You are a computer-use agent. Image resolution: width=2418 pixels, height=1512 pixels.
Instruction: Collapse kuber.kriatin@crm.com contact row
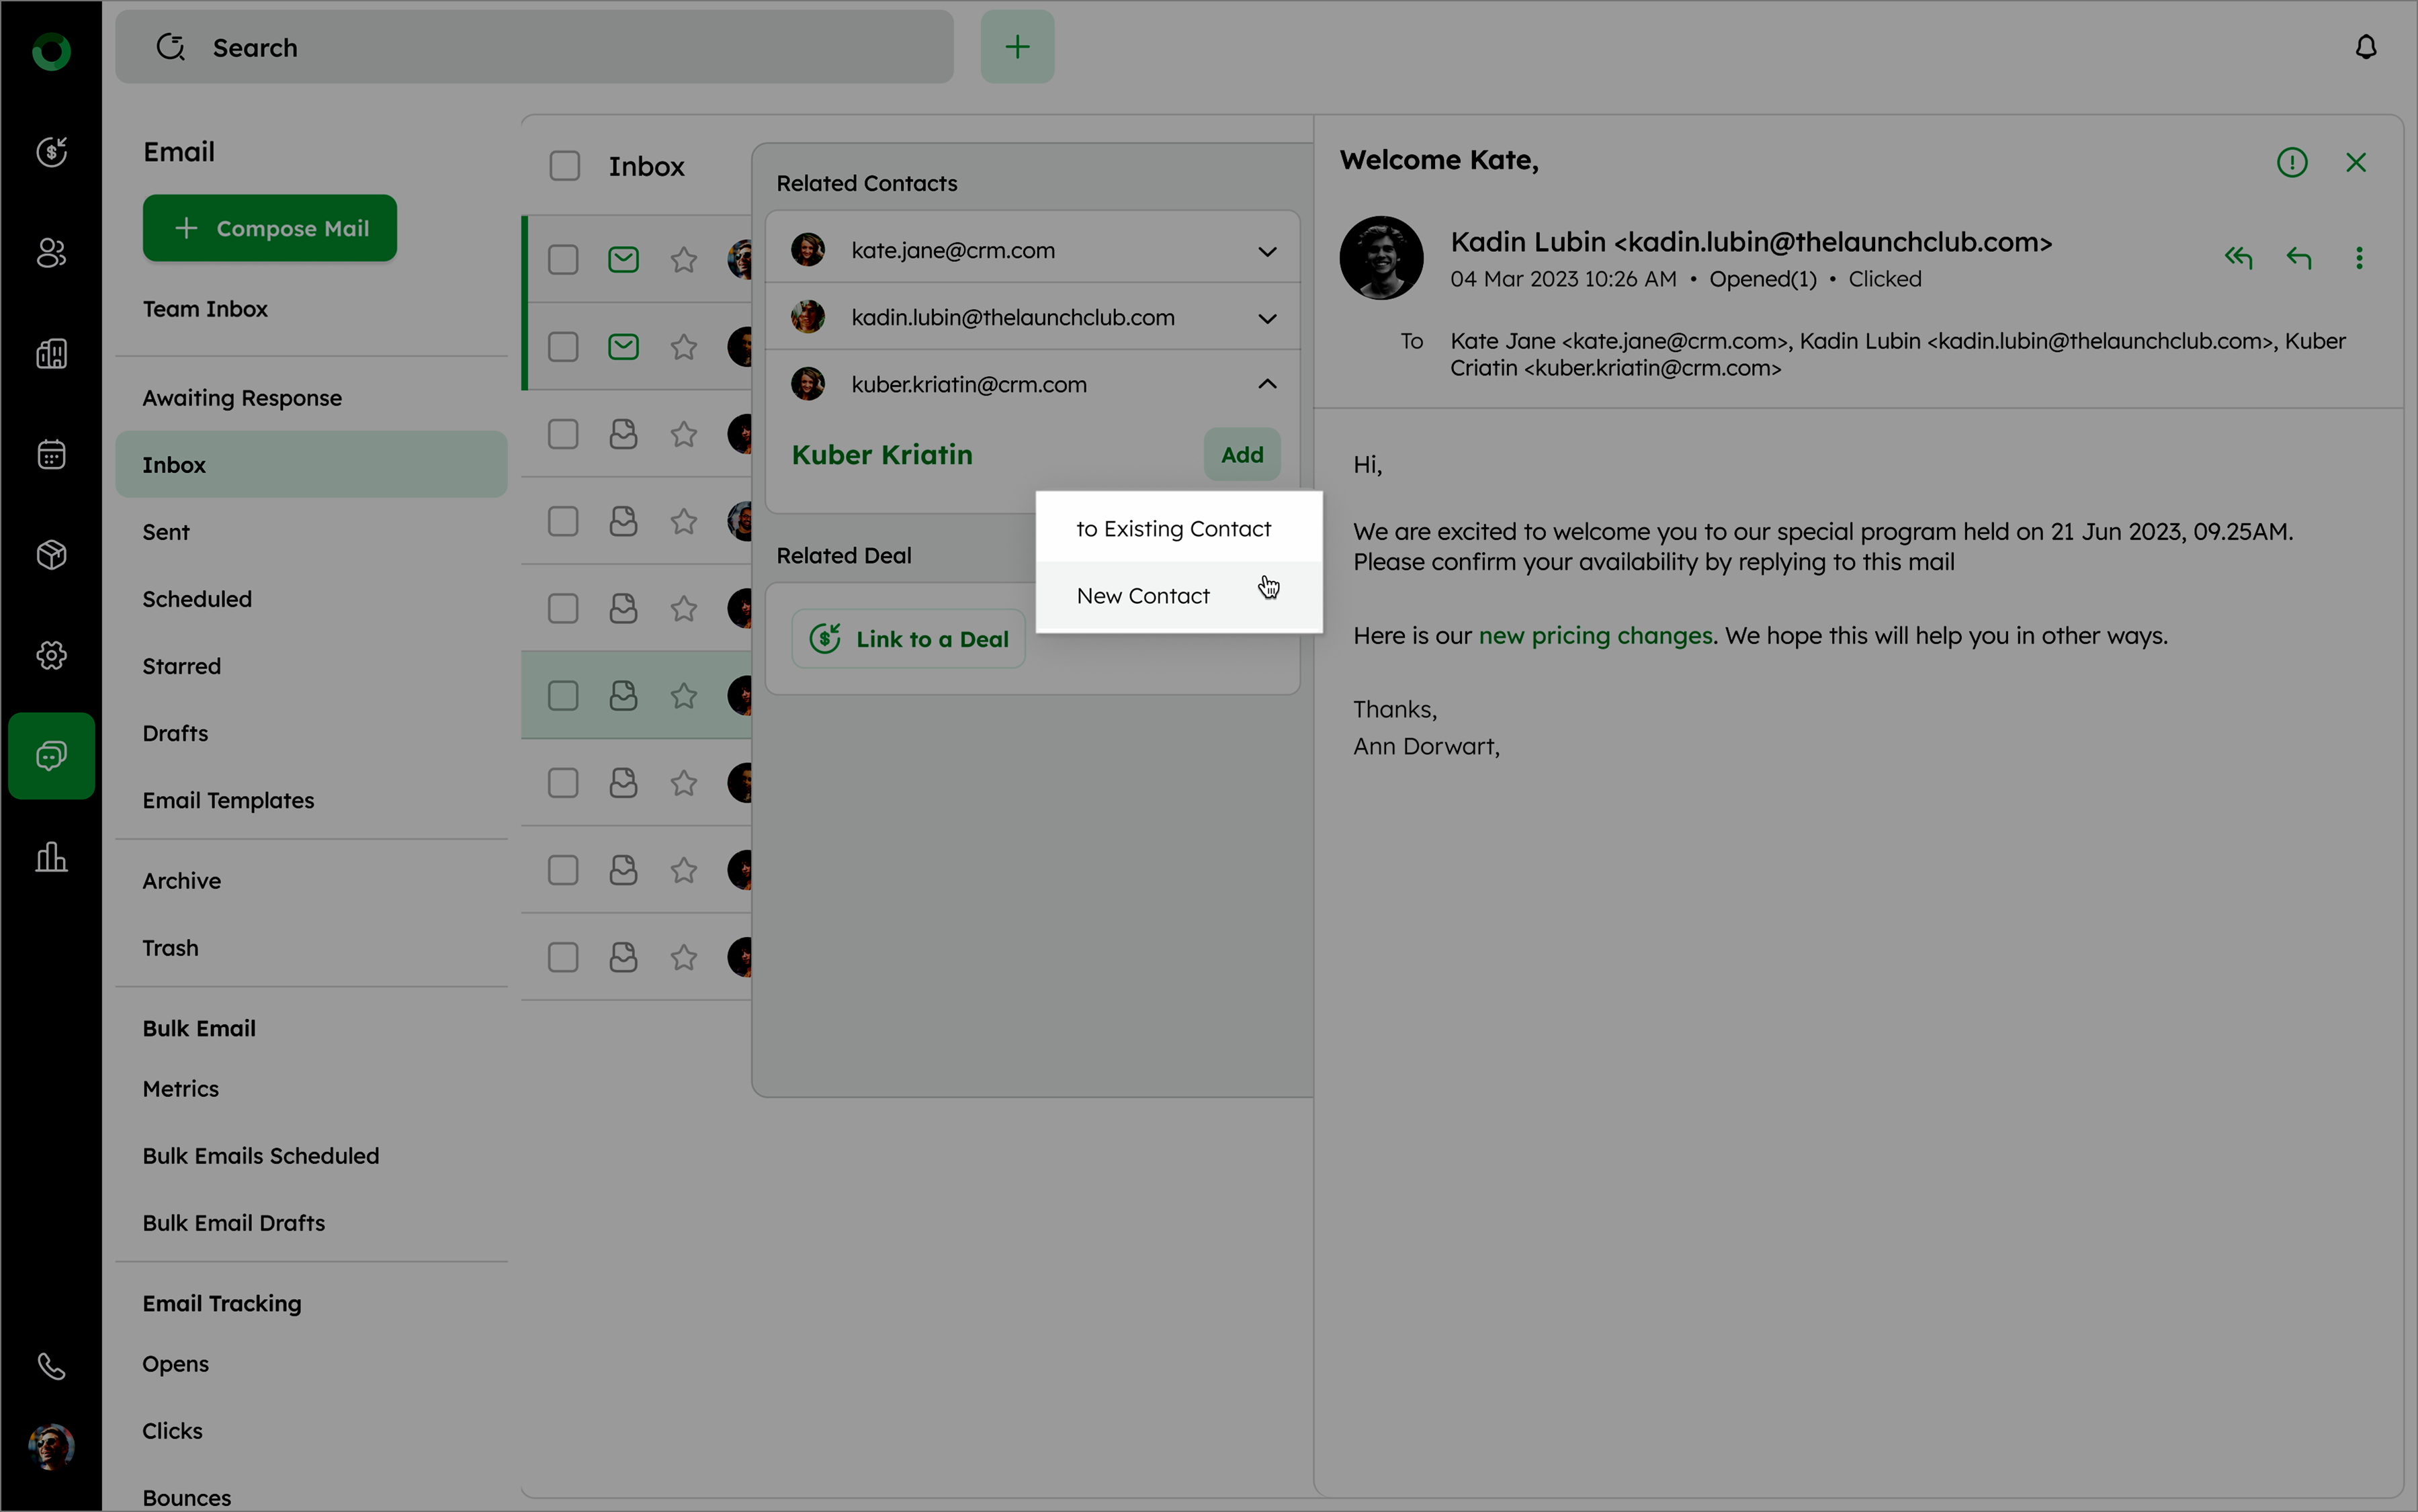coord(1267,384)
